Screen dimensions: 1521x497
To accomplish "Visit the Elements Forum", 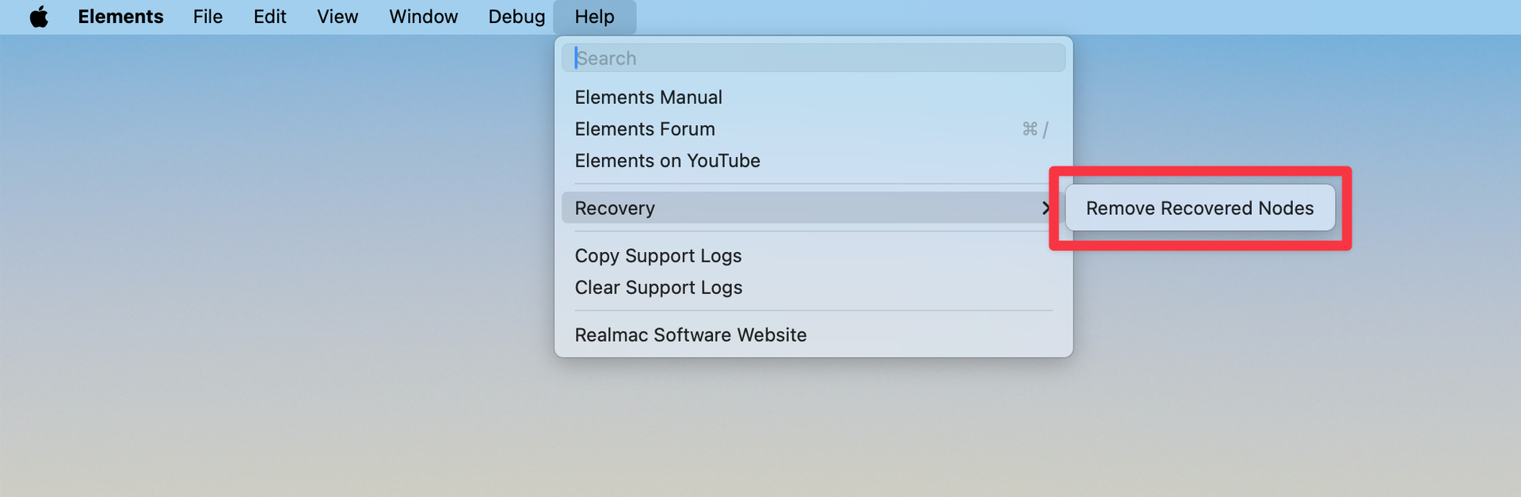I will click(645, 129).
